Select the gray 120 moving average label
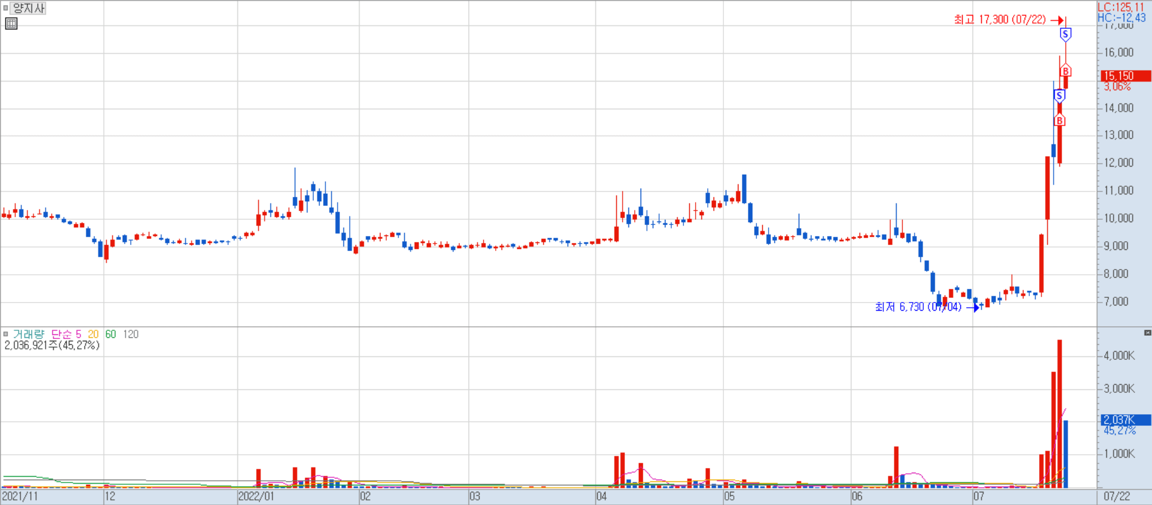The width and height of the screenshot is (1152, 505). [x=131, y=334]
